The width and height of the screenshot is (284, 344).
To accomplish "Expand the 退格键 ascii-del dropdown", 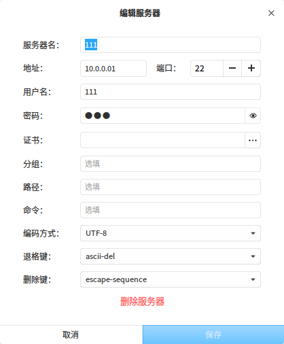I will pyautogui.click(x=171, y=256).
